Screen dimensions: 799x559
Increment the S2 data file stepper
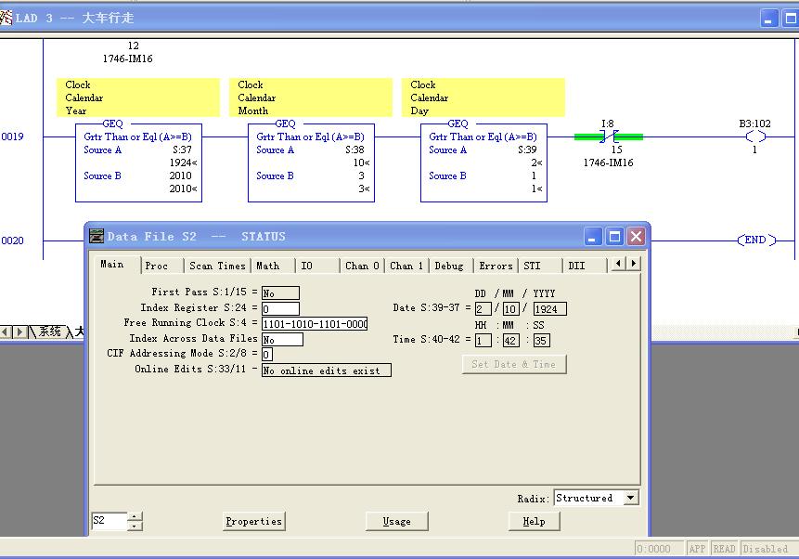click(135, 516)
